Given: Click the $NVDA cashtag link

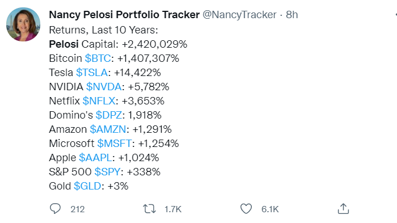Looking at the screenshot, I should tap(104, 87).
